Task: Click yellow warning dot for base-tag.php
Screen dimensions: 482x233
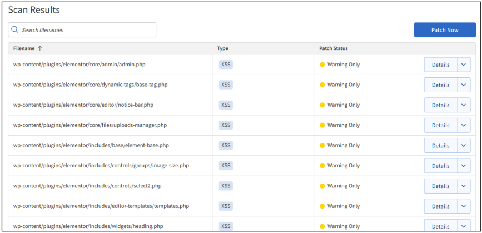Action: point(322,85)
